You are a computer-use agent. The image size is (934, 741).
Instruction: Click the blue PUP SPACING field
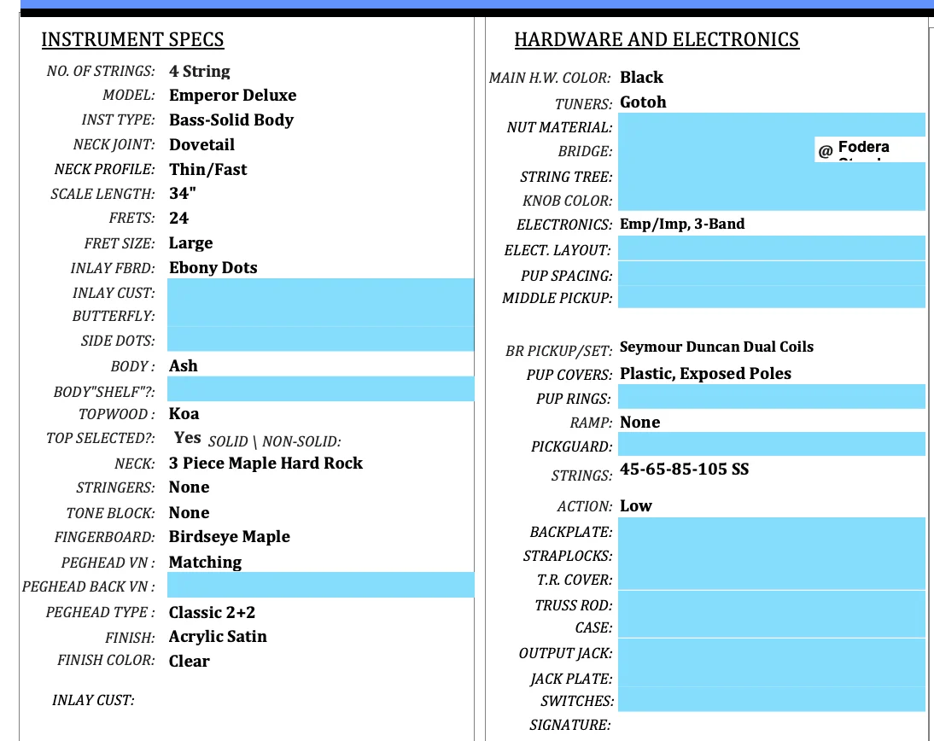[772, 273]
